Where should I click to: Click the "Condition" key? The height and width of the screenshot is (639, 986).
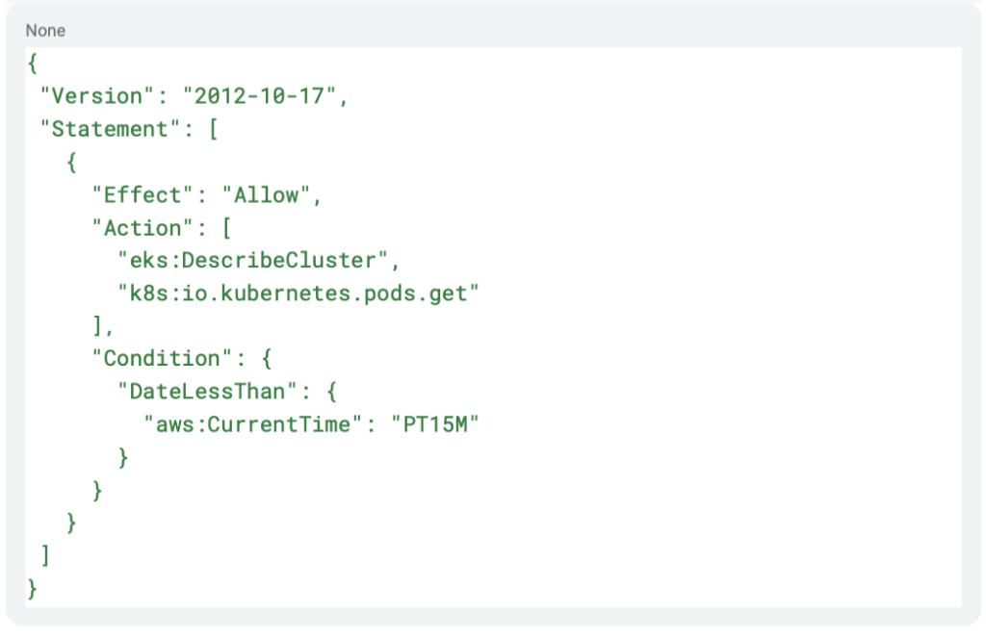(x=162, y=358)
